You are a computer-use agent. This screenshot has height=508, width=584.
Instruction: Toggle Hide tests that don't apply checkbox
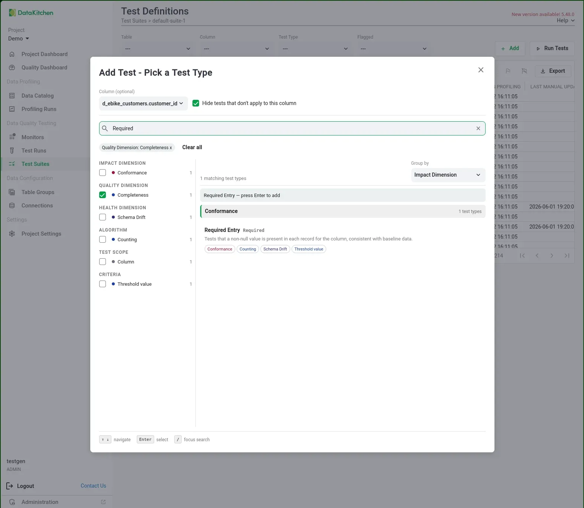click(x=196, y=103)
